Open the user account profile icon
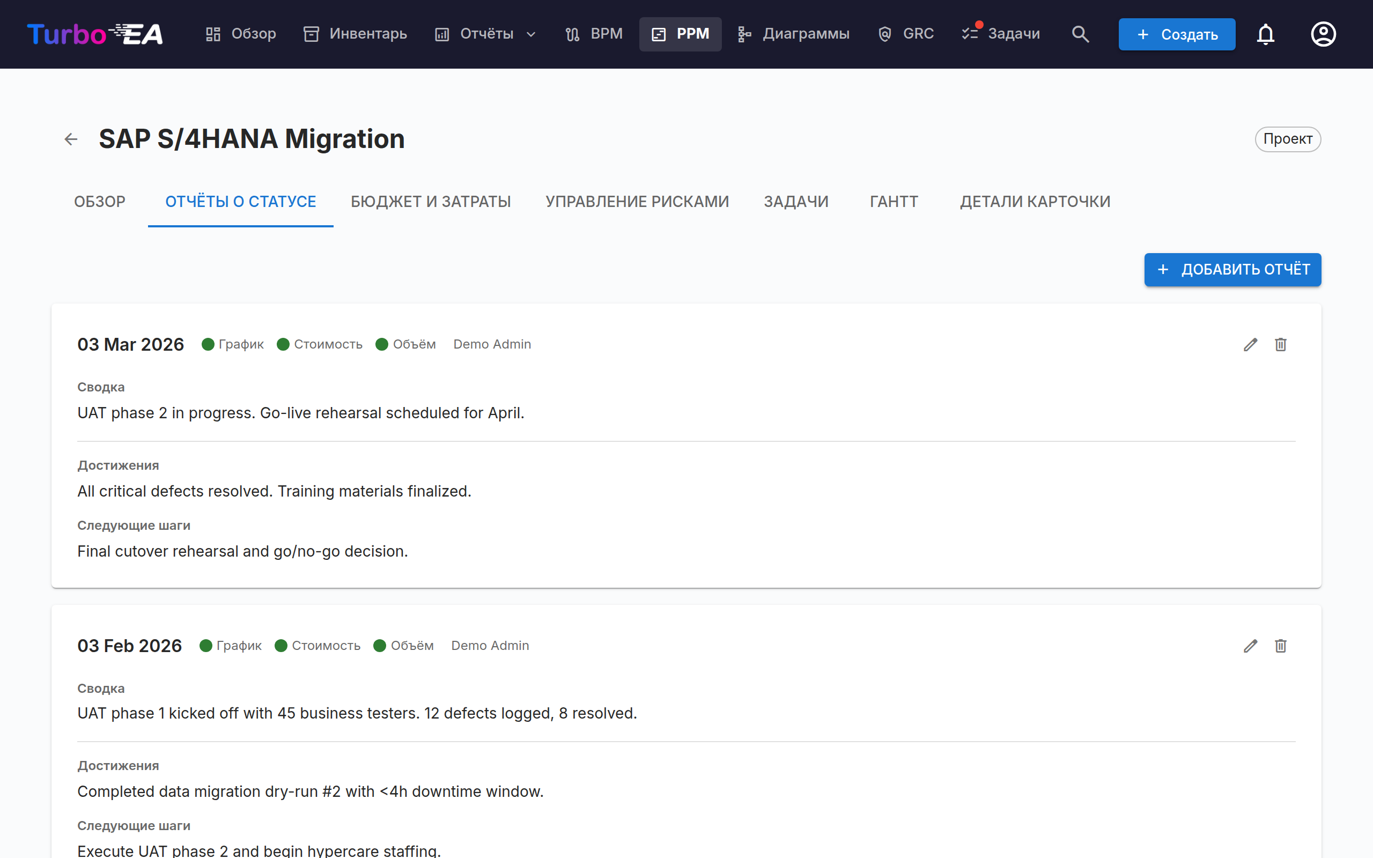 [x=1323, y=34]
